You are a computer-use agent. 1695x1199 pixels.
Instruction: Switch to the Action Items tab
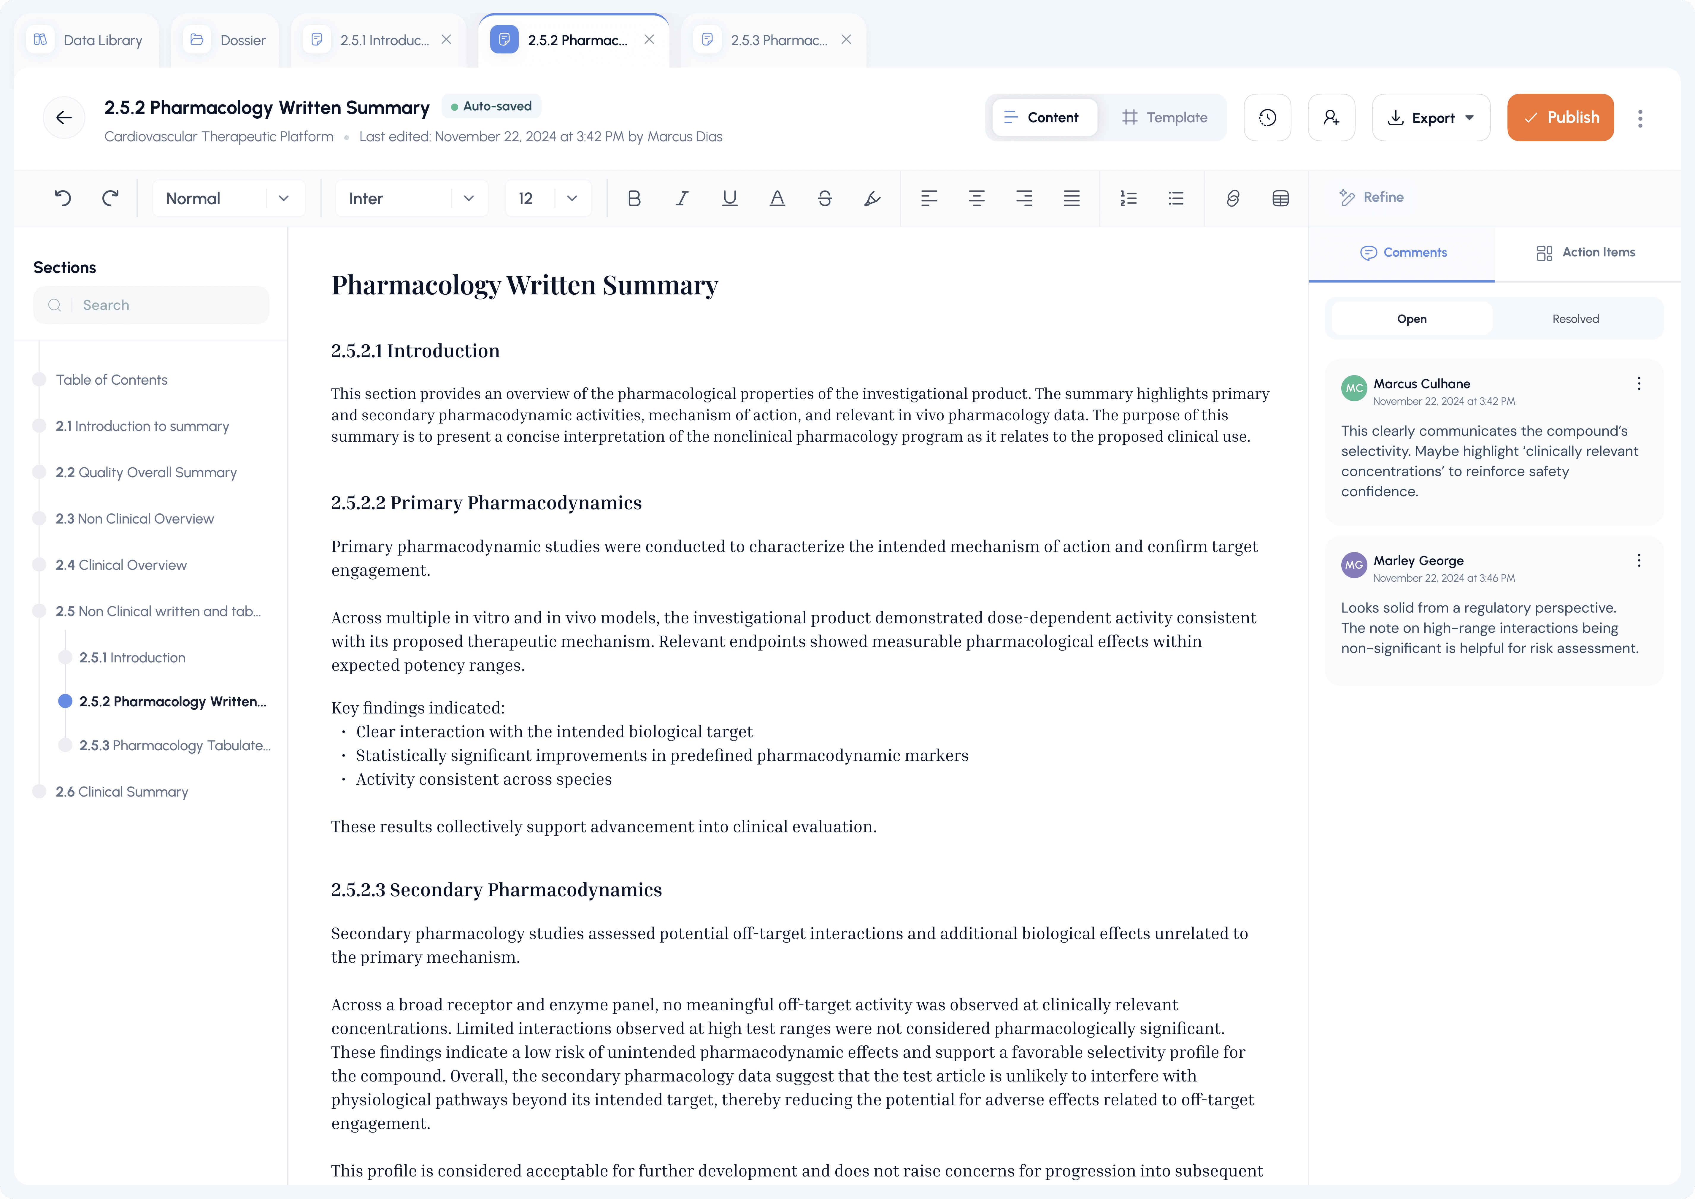pos(1586,253)
